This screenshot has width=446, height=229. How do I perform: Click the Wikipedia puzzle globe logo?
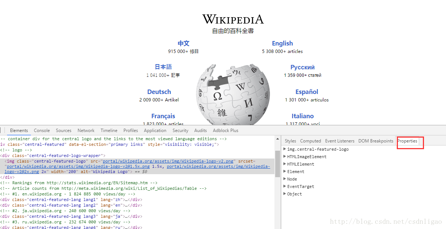(233, 94)
